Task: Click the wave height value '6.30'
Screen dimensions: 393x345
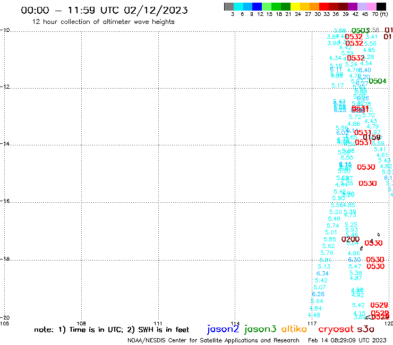Action: coord(354,260)
